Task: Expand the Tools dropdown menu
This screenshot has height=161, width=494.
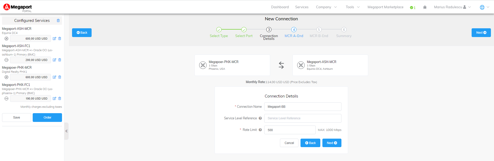Action: 352,7
